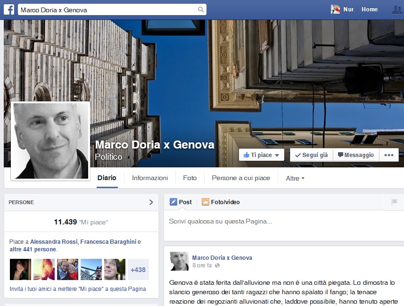Click the Politico category label
Viewport: 404px width, 306px height.
pos(108,157)
